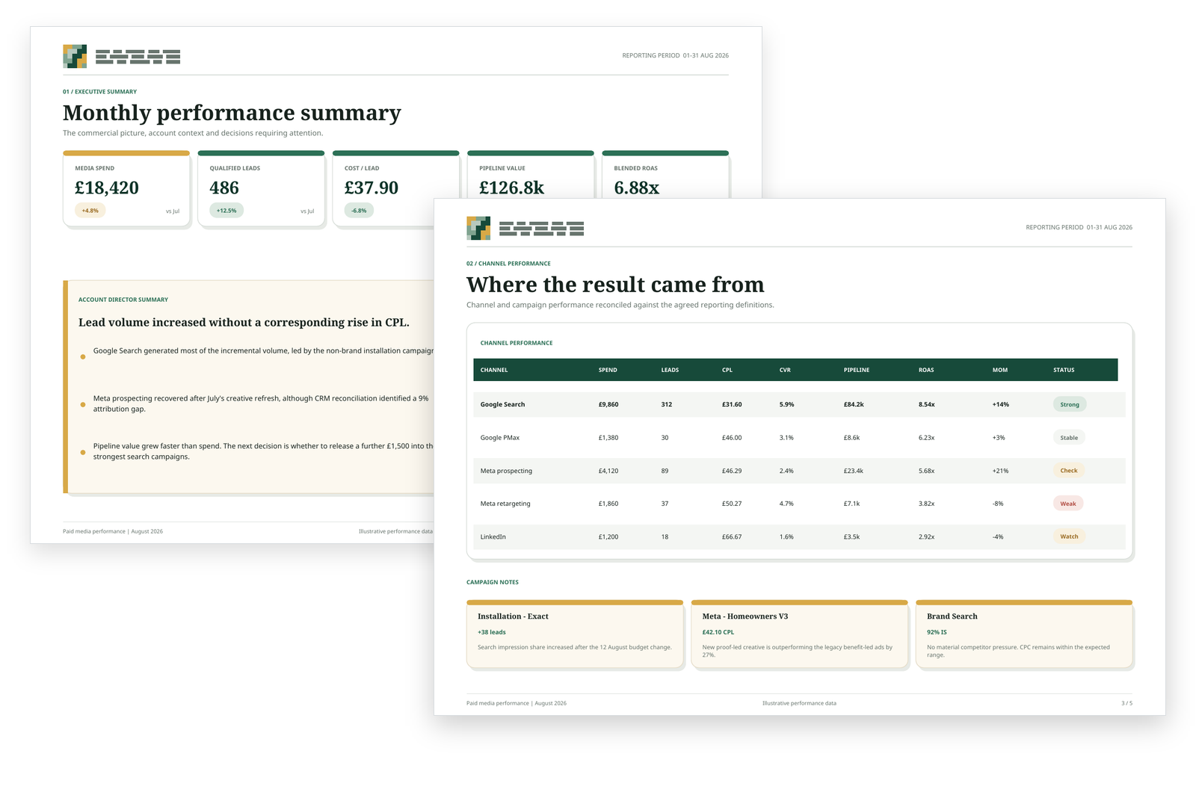The height and width of the screenshot is (792, 1196).
Task: Select the 'Check' status badge for Meta prospecting
Action: click(x=1069, y=471)
